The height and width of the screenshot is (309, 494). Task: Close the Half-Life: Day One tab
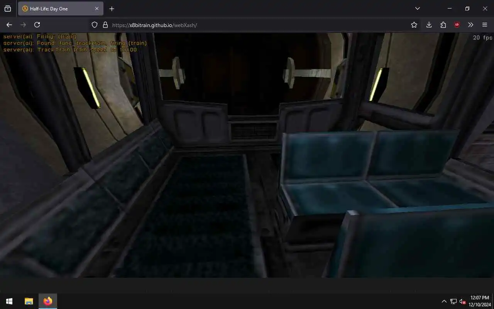(97, 8)
